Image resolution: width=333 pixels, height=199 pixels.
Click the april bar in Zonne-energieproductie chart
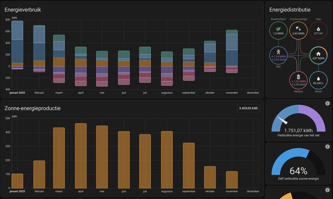point(81,156)
